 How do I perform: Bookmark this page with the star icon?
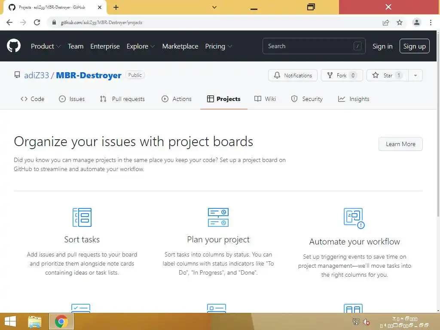pyautogui.click(x=400, y=22)
